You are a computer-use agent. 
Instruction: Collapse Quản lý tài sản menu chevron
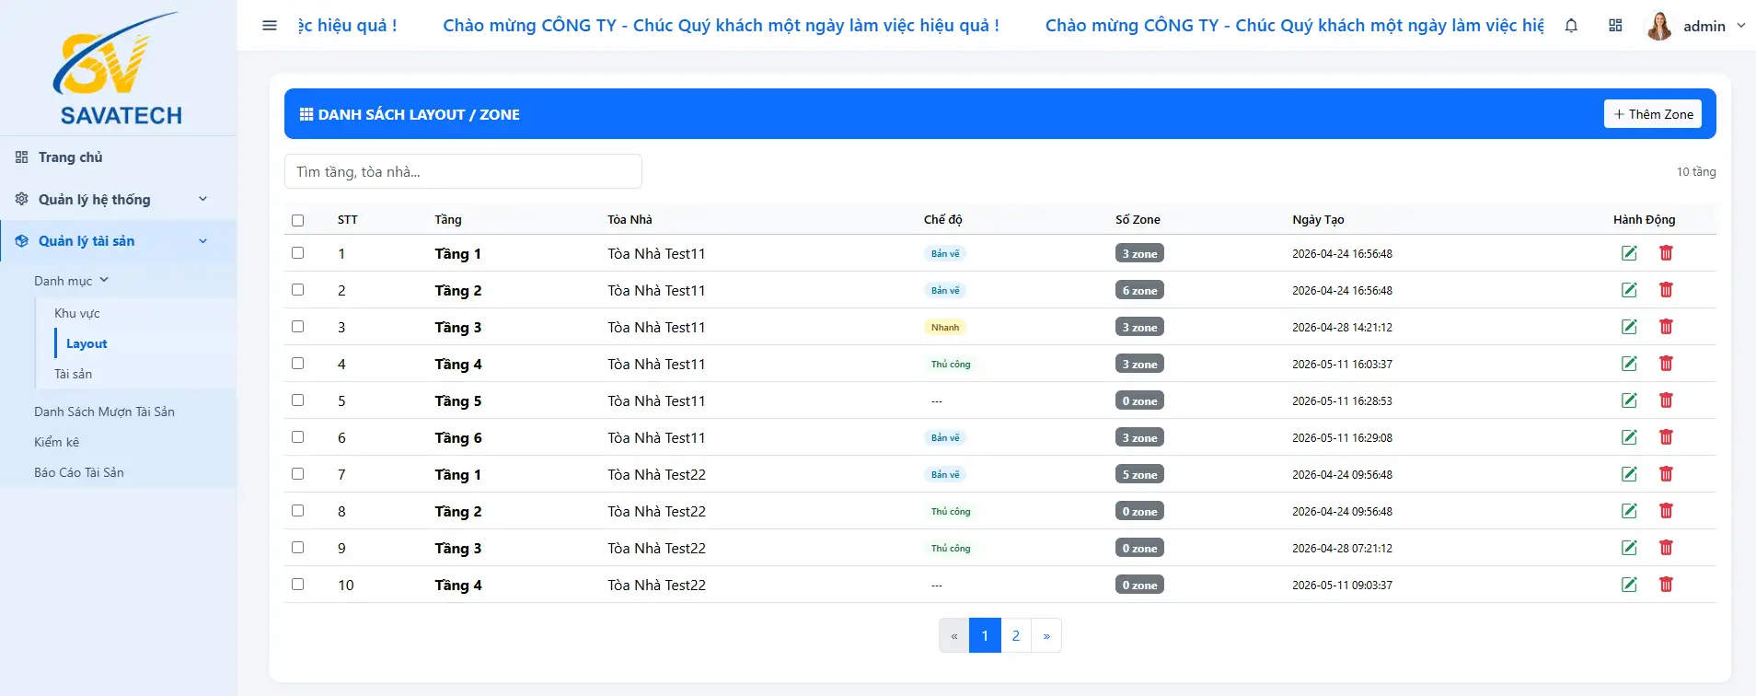pos(203,241)
